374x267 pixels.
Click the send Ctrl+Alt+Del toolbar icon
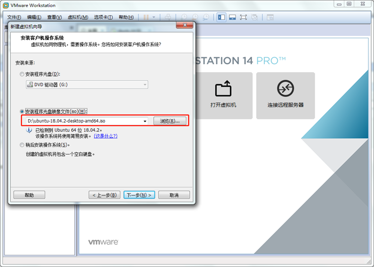168,17
